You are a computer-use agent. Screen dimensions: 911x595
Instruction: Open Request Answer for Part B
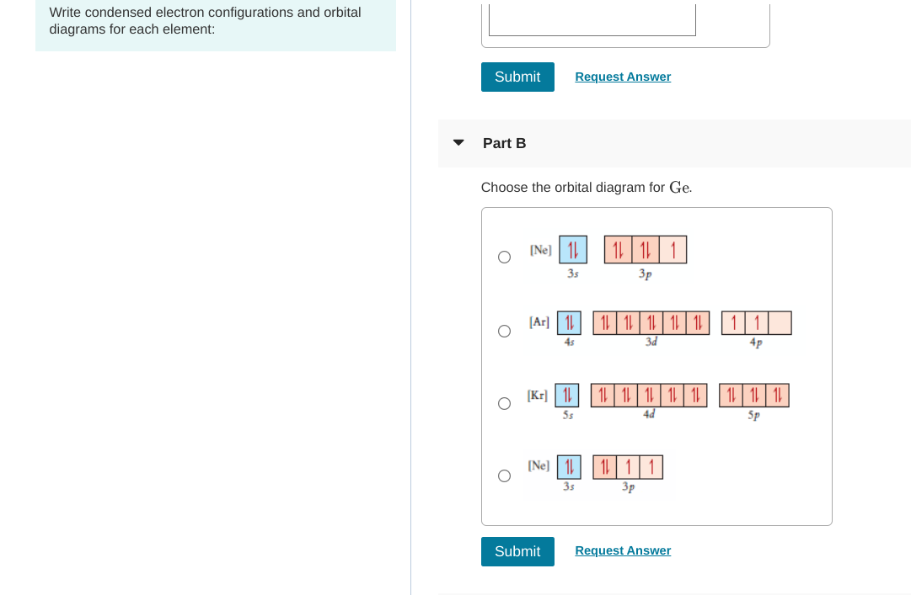pyautogui.click(x=623, y=550)
